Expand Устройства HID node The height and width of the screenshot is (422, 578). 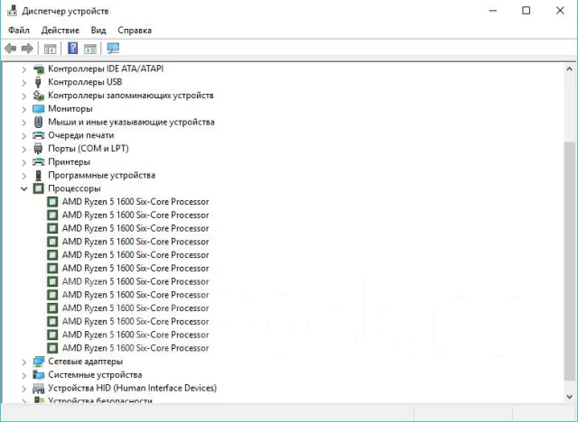(x=24, y=389)
